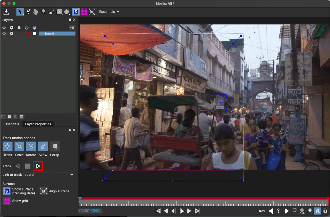Viewport: 330px width, 217px height.
Task: Toggle lock box on board layer
Action: click(x=19, y=34)
